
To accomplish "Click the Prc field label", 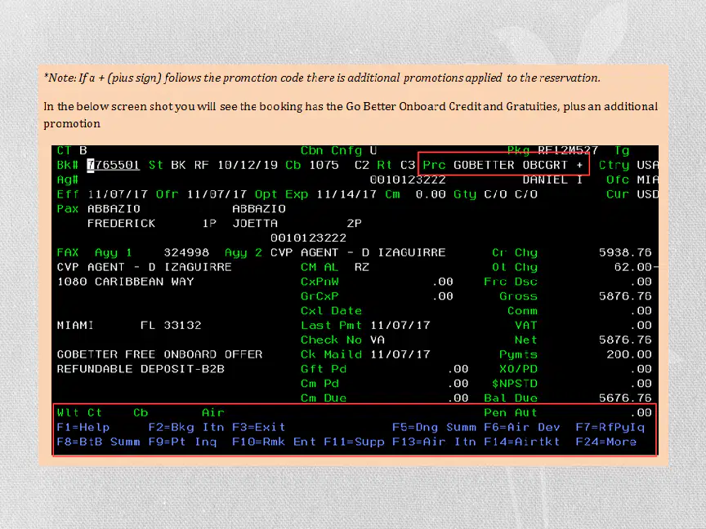I will (434, 165).
